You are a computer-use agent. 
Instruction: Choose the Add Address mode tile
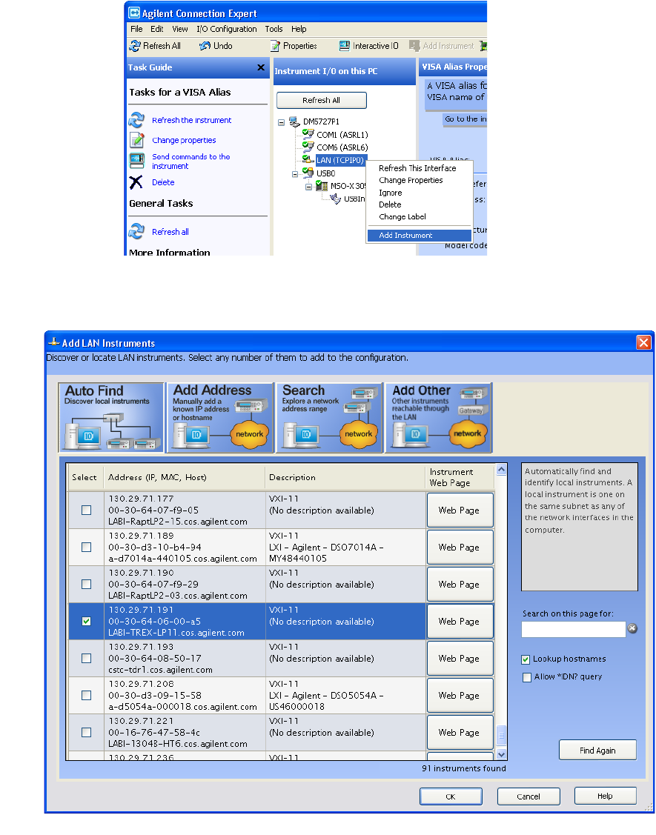click(220, 418)
